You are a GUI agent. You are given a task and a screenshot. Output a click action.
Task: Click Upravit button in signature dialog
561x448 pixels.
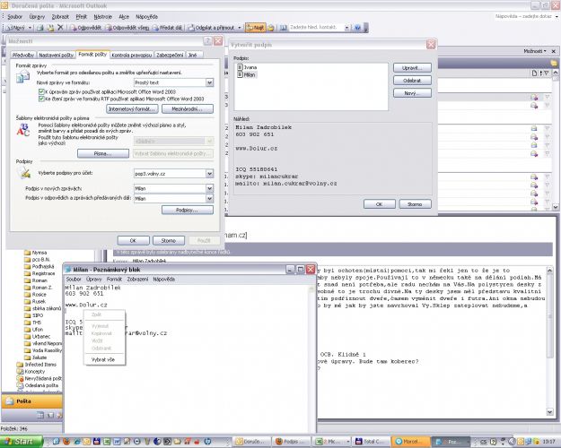click(412, 68)
